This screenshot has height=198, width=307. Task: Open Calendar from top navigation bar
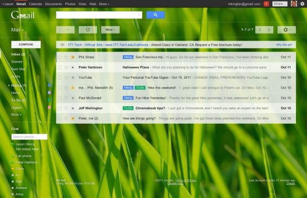tap(35, 4)
